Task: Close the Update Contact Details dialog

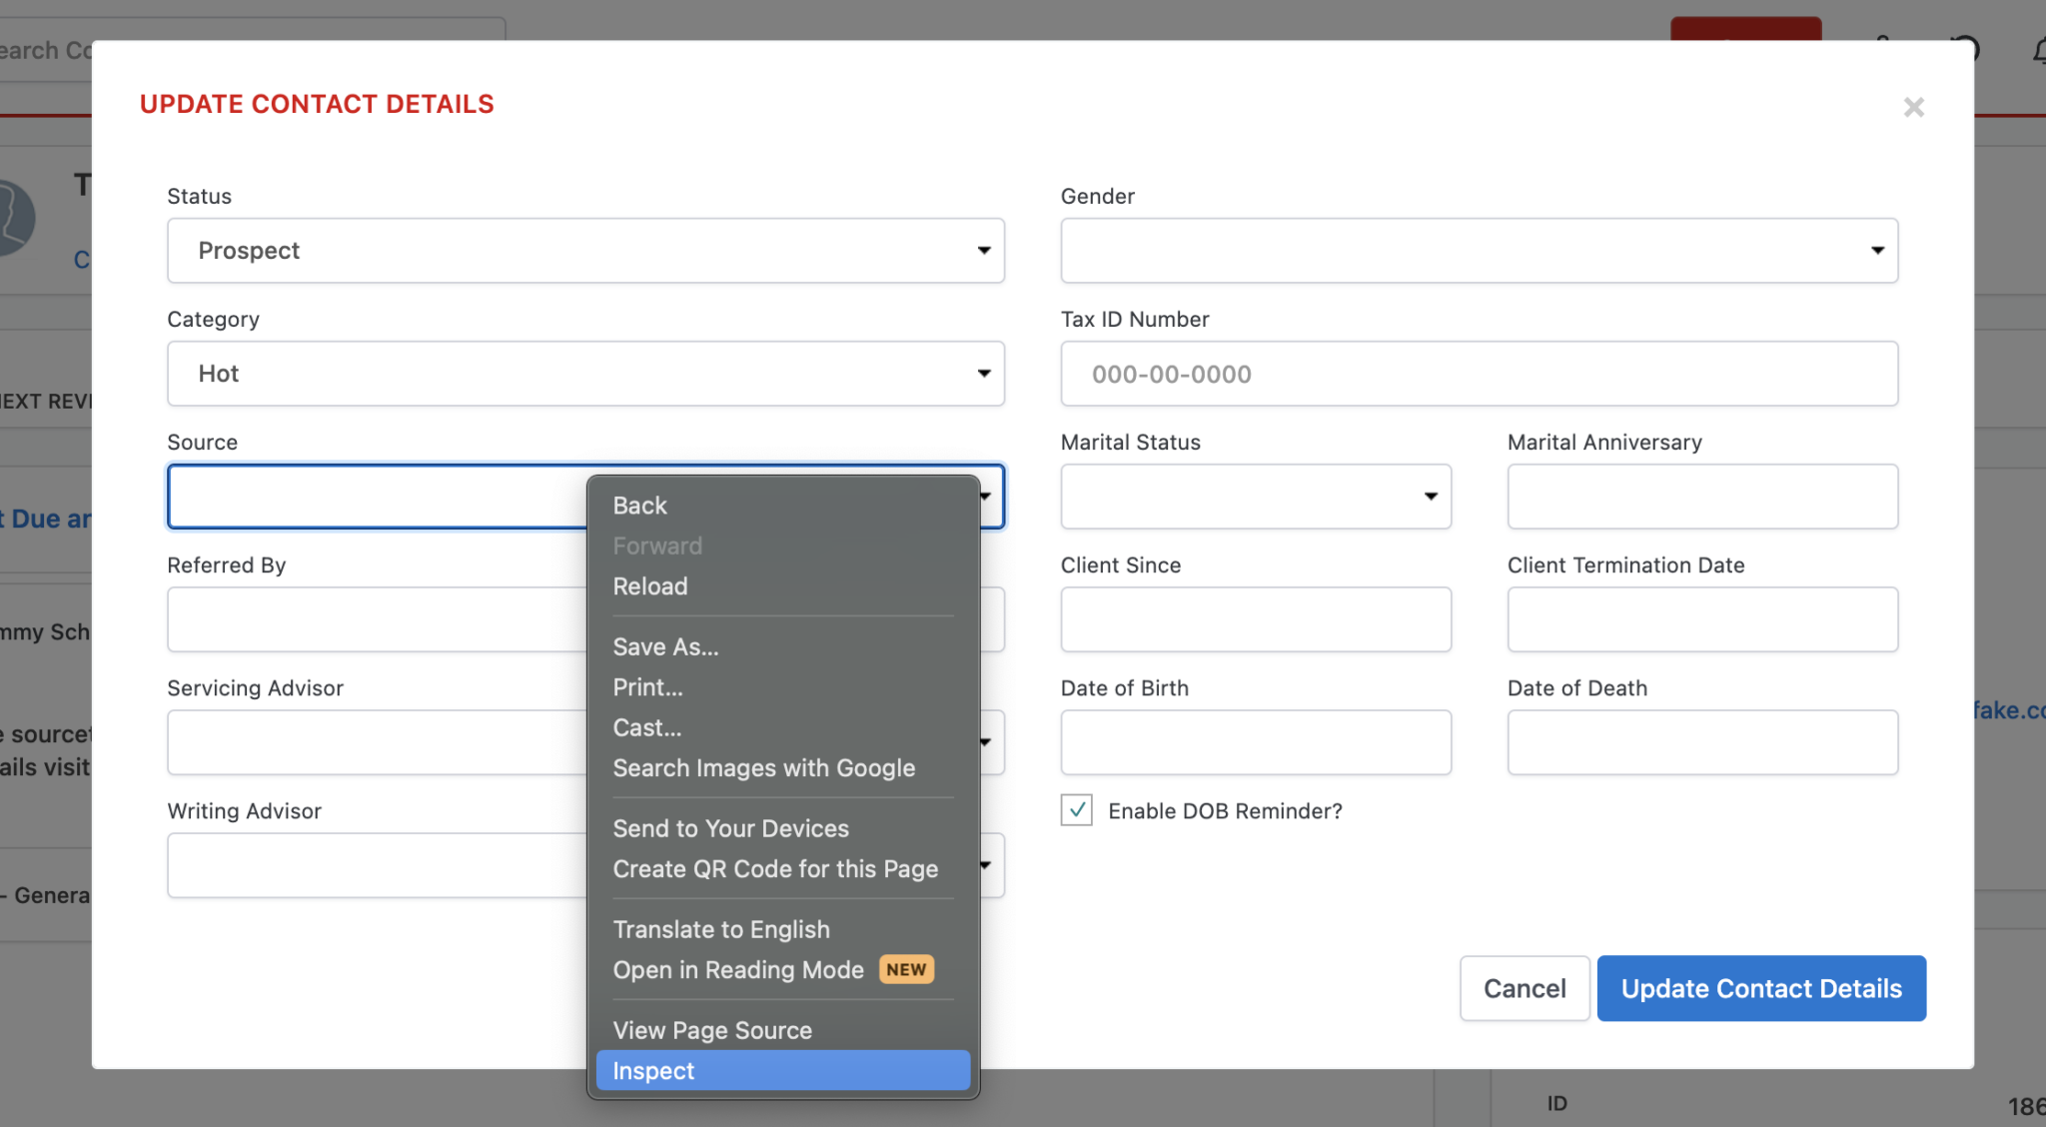Action: [x=1914, y=107]
